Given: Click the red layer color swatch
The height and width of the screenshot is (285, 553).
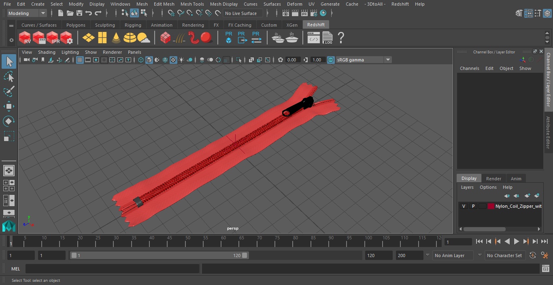Looking at the screenshot, I should 491,206.
